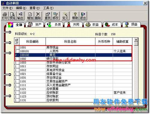Switch to the 负债 tab
This screenshot has width=150, height=114.
coord(54,25)
